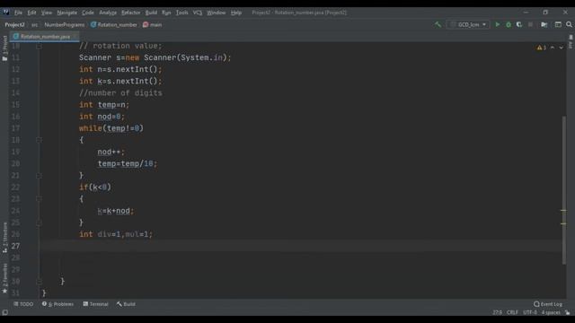Screen dimensions: 575x323
Task: Open the Window menu
Action: [x=217, y=13]
